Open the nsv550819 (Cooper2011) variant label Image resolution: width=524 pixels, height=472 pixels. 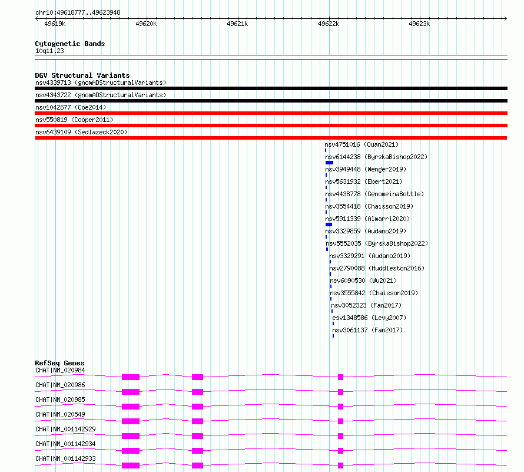click(74, 120)
